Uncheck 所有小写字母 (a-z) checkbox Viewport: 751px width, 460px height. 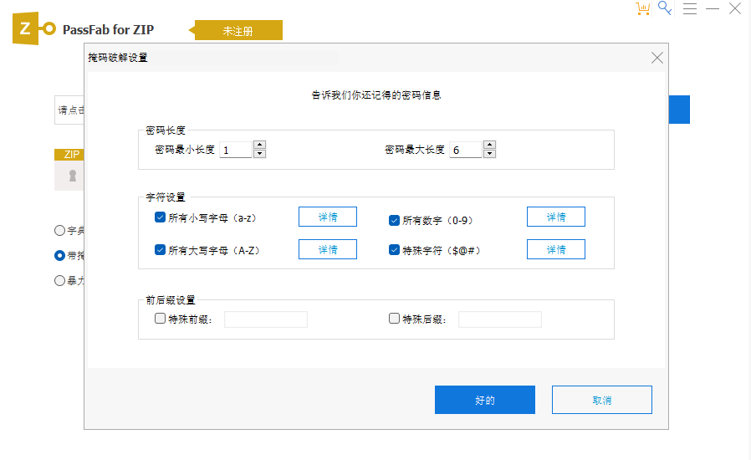coord(160,217)
